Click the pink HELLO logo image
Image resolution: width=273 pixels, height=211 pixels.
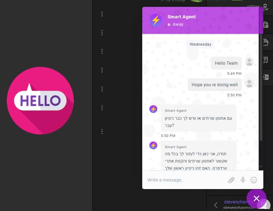point(40,101)
